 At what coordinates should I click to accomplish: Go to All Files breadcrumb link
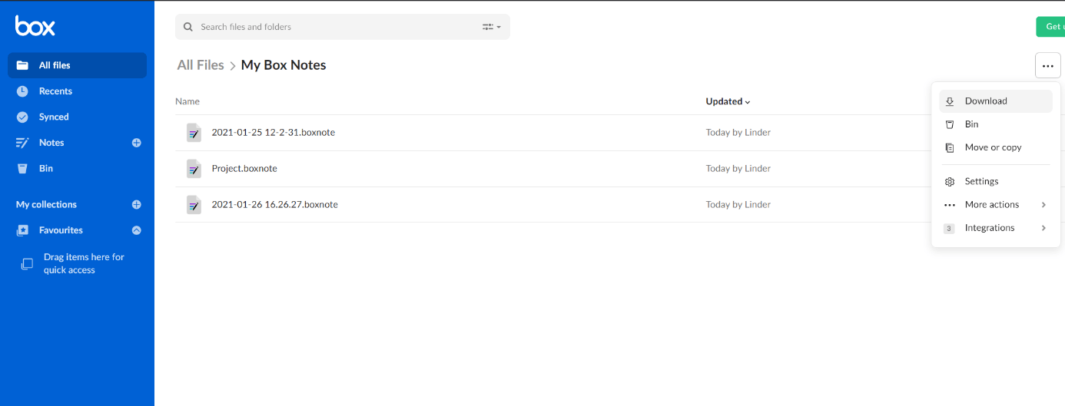201,65
